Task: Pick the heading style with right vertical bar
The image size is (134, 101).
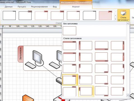Action: (118, 46)
